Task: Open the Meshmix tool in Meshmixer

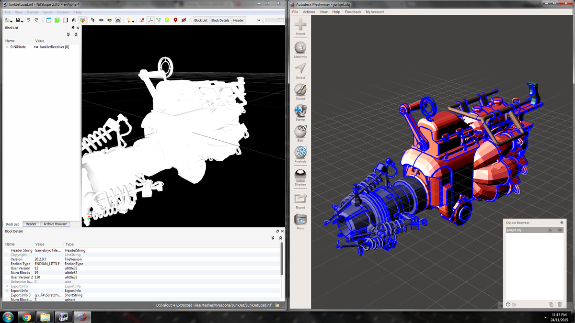Action: coord(300,50)
